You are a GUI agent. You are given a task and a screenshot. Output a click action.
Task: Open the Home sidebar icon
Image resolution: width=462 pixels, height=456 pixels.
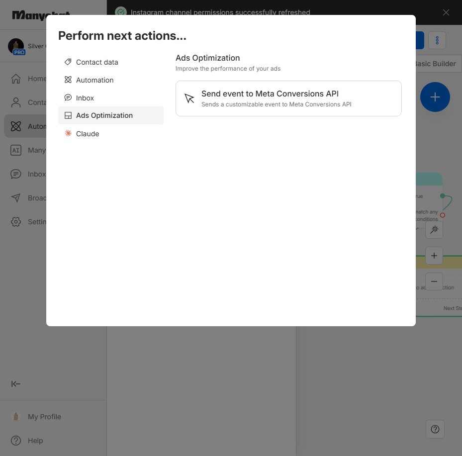[16, 79]
